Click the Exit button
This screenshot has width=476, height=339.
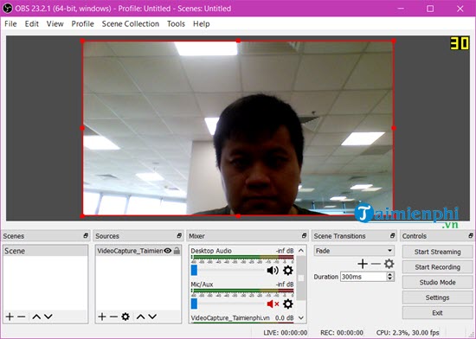(437, 312)
